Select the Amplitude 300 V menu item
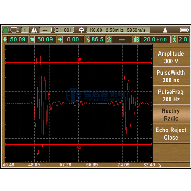191x191 pixels. point(171,57)
